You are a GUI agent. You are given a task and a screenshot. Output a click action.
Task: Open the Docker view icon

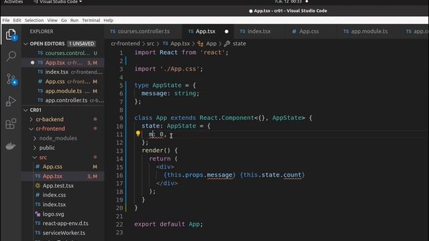tap(11, 146)
